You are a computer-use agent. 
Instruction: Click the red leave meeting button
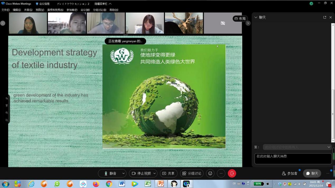pos(232,173)
